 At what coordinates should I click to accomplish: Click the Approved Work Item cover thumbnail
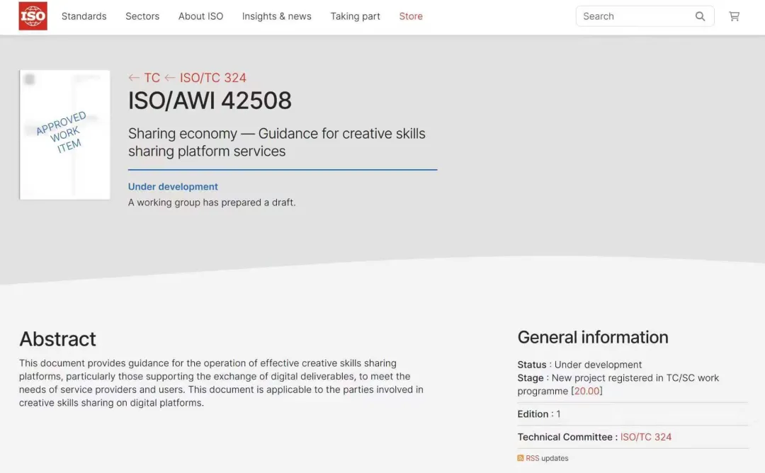(64, 135)
